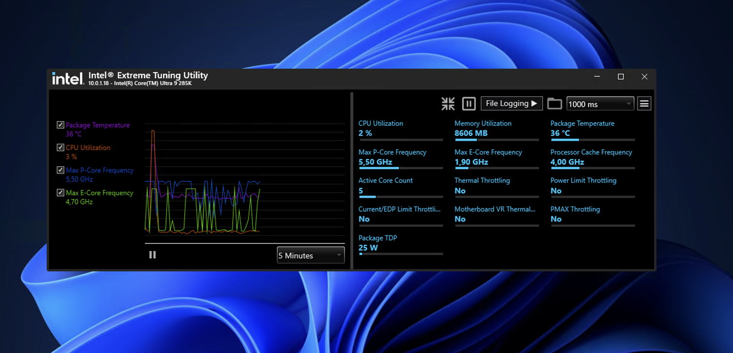This screenshot has width=733, height=353.
Task: Click the "2 %" CPU utilization value
Action: pyautogui.click(x=365, y=133)
